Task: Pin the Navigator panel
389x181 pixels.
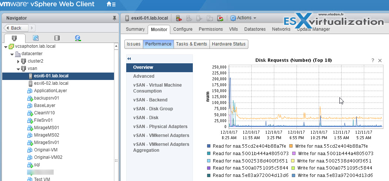Action: pyautogui.click(x=114, y=18)
